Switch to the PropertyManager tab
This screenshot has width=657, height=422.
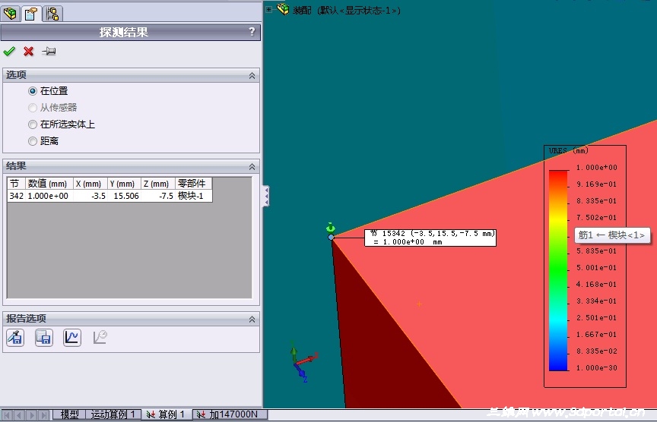tap(31, 14)
